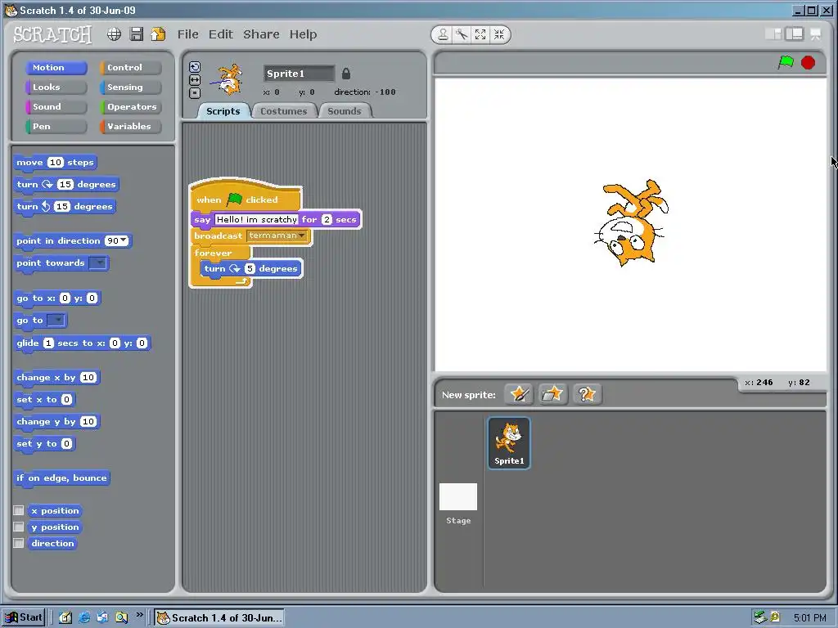Open the Windows Start menu
Screen dimensions: 838x628
[23, 617]
